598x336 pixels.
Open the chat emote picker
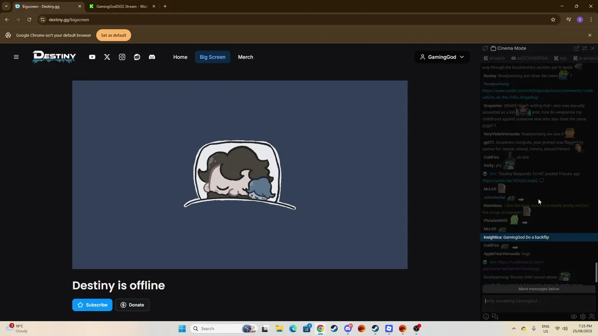pyautogui.click(x=486, y=317)
